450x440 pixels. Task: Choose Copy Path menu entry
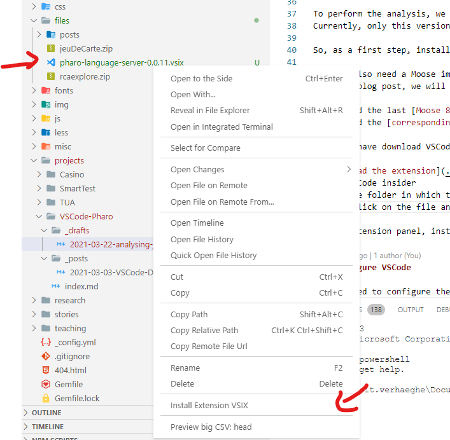coord(257,315)
